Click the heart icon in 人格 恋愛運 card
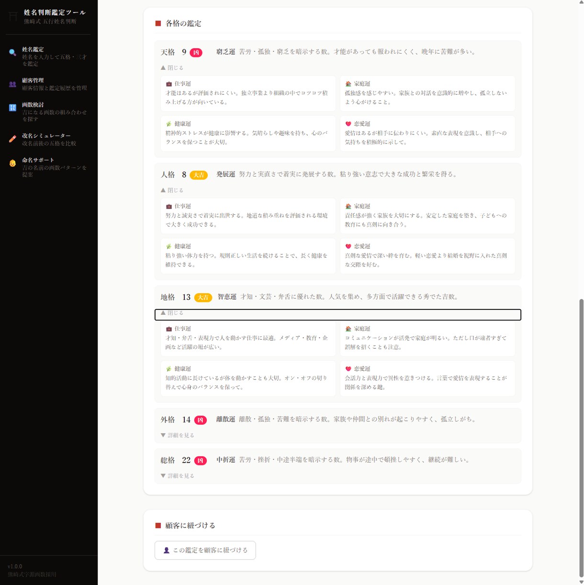 click(348, 246)
